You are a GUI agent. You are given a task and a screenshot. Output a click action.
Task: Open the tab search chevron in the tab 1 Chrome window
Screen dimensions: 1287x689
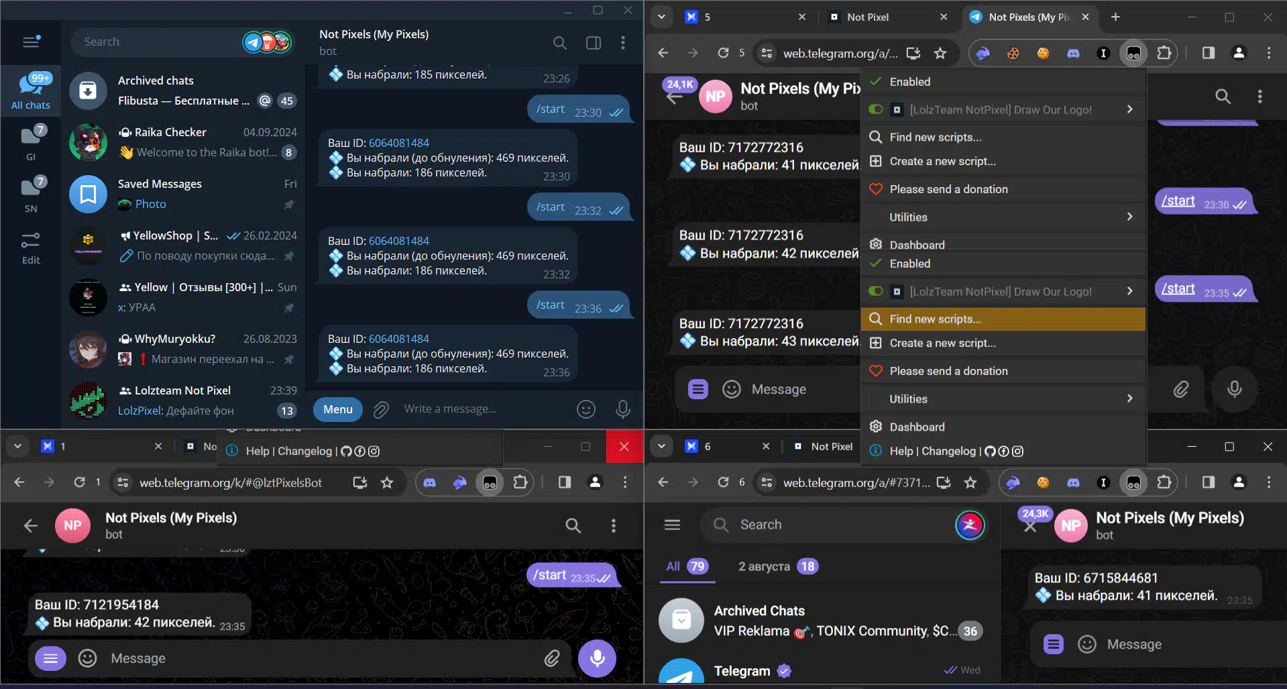[17, 446]
